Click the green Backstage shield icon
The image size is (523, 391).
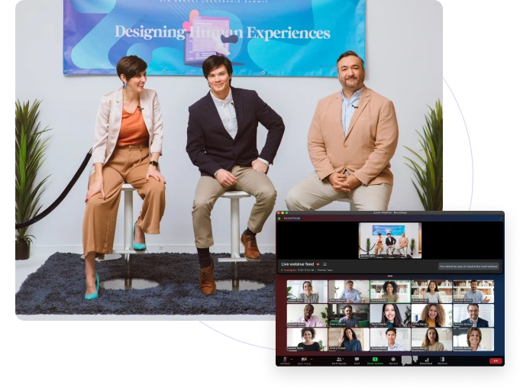pyautogui.click(x=280, y=218)
